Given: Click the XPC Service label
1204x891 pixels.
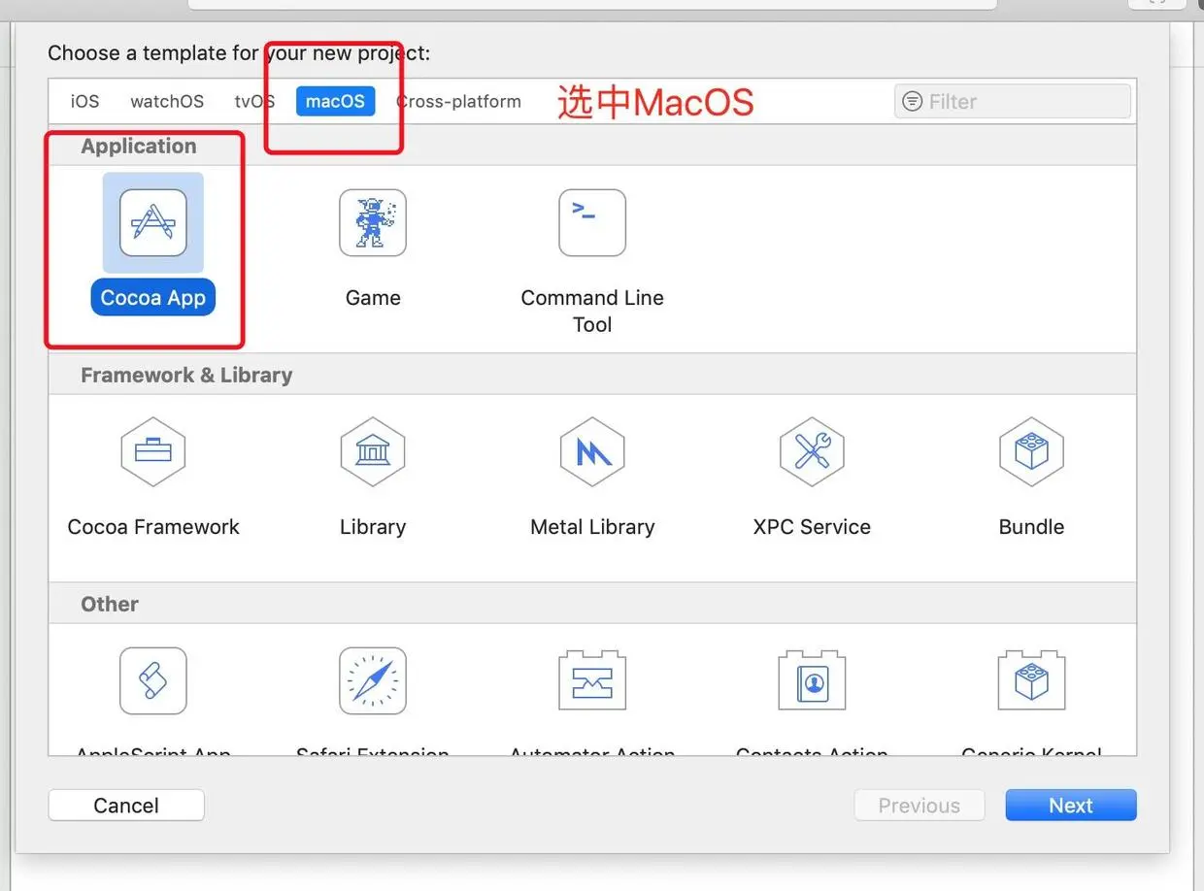Looking at the screenshot, I should pyautogui.click(x=812, y=527).
